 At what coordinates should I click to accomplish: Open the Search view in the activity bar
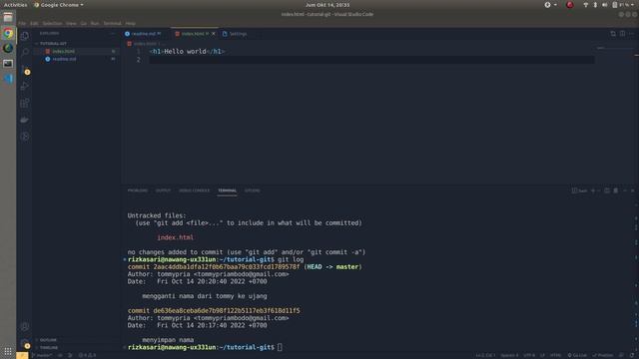pos(25,53)
